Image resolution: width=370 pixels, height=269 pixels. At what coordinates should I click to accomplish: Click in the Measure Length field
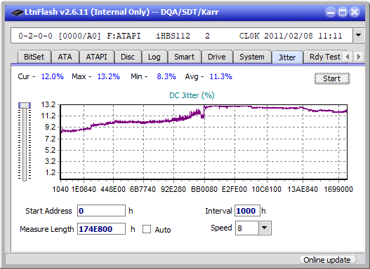point(102,229)
